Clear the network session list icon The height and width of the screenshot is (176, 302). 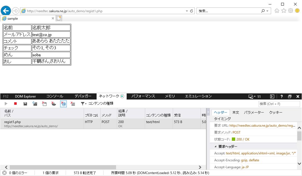tap(73, 104)
